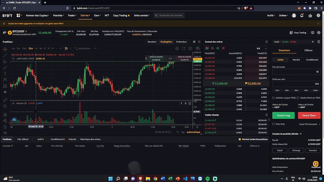Open chart settings gear icon
Image resolution: width=324 pixels, height=182 pixels.
177,48
